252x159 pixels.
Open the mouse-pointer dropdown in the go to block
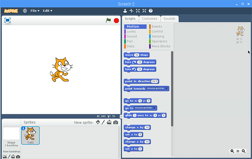pyautogui.click(x=155, y=108)
